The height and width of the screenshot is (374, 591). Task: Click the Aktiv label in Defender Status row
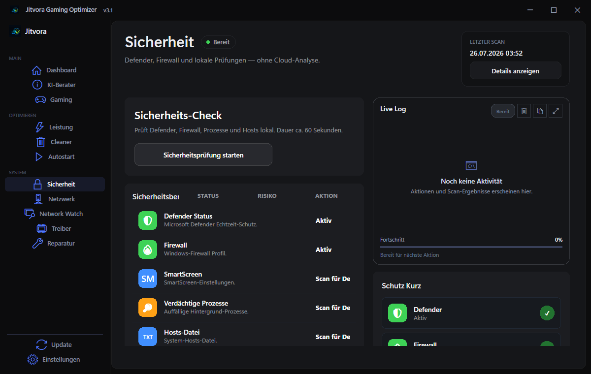324,220
